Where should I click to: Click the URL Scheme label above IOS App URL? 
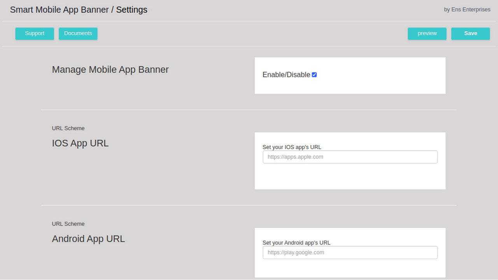pos(68,128)
